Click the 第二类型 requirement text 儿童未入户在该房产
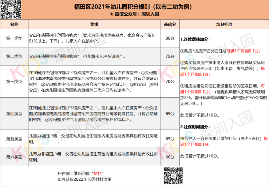The width and height of the screenshot is (269, 187). click(x=77, y=56)
